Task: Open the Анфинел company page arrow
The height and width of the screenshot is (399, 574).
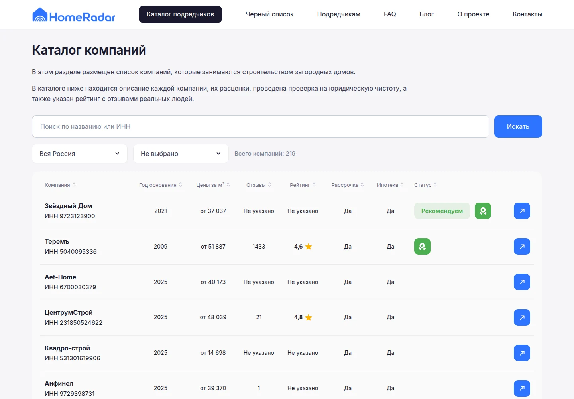Action: coord(522,388)
